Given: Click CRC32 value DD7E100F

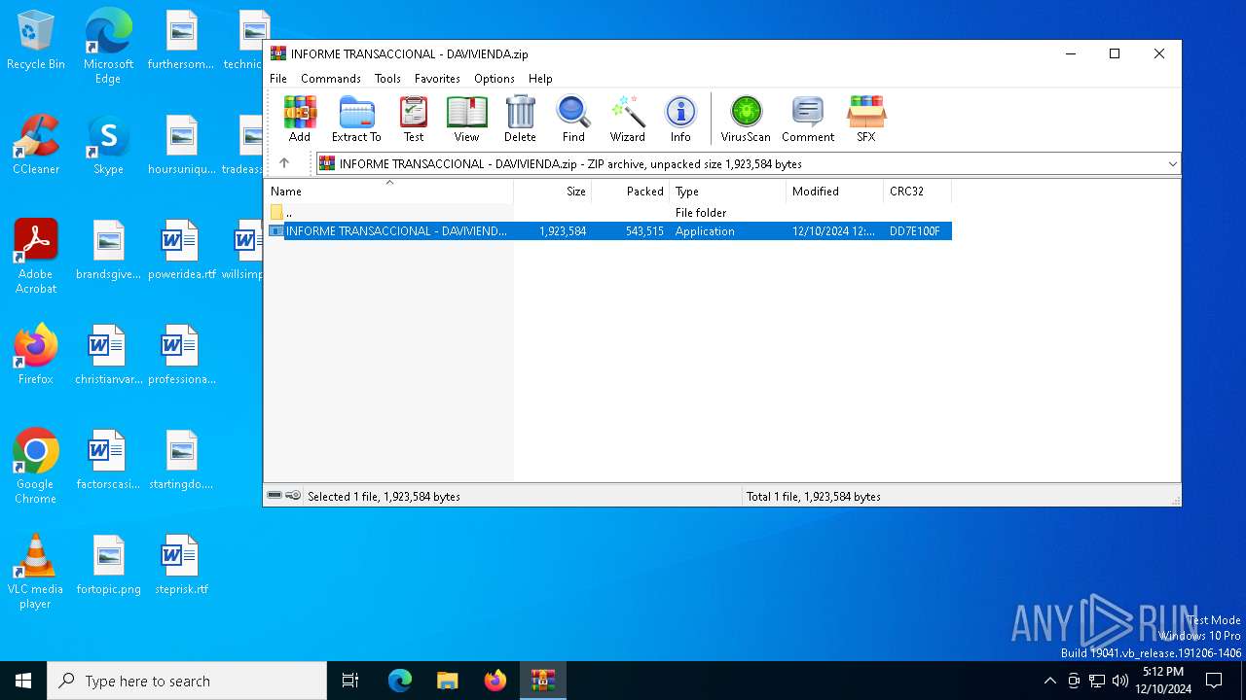Looking at the screenshot, I should coord(915,231).
